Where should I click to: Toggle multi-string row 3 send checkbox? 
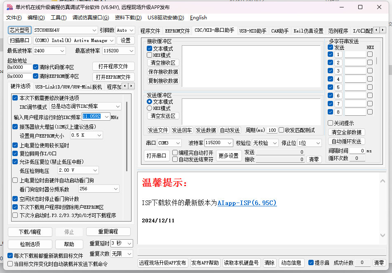[330, 71]
